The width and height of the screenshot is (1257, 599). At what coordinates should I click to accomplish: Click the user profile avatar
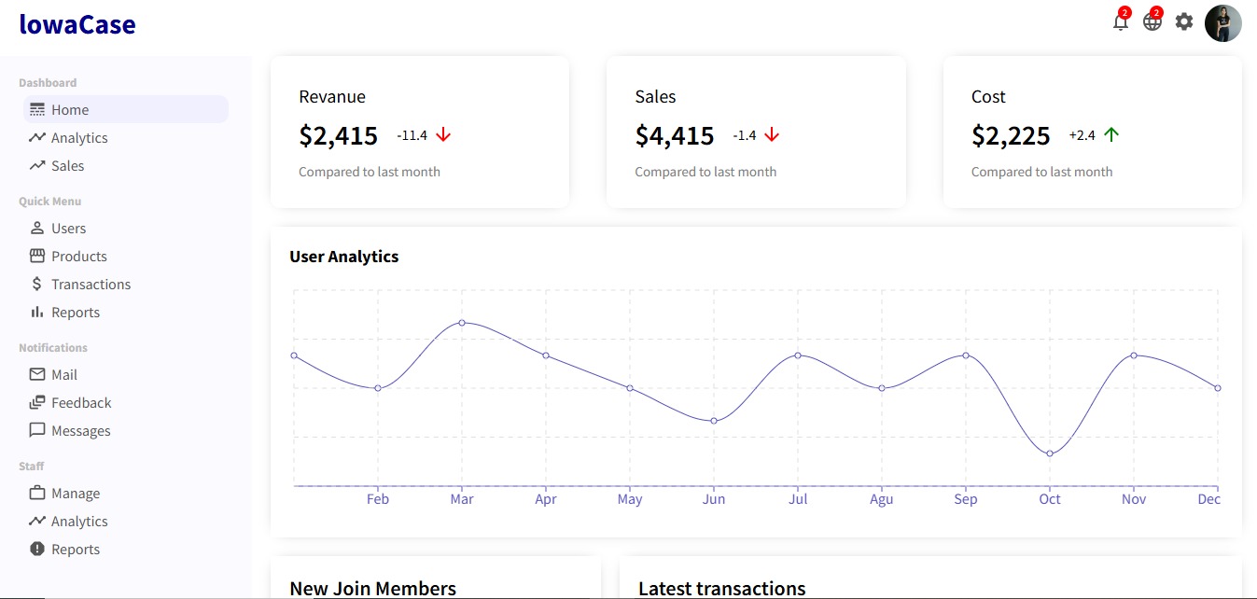[1222, 23]
